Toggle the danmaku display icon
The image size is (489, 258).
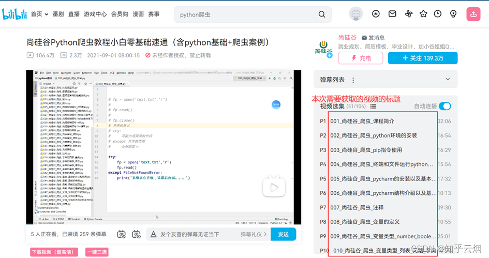coord(121,234)
